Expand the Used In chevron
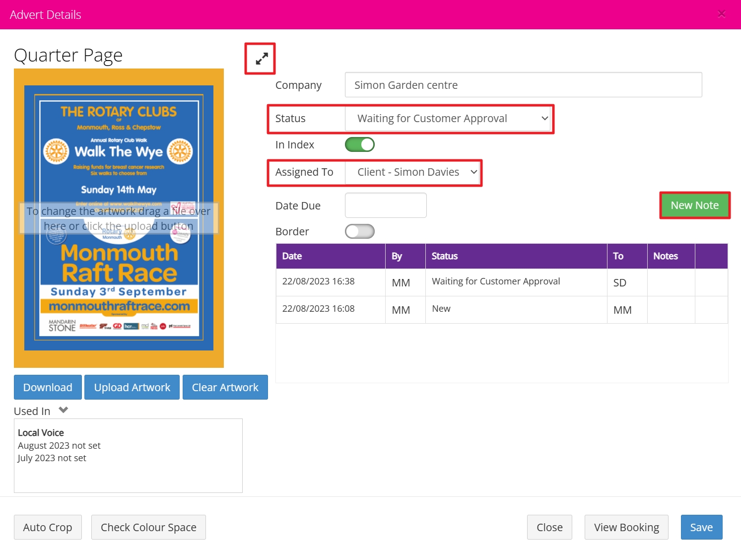 tap(63, 410)
